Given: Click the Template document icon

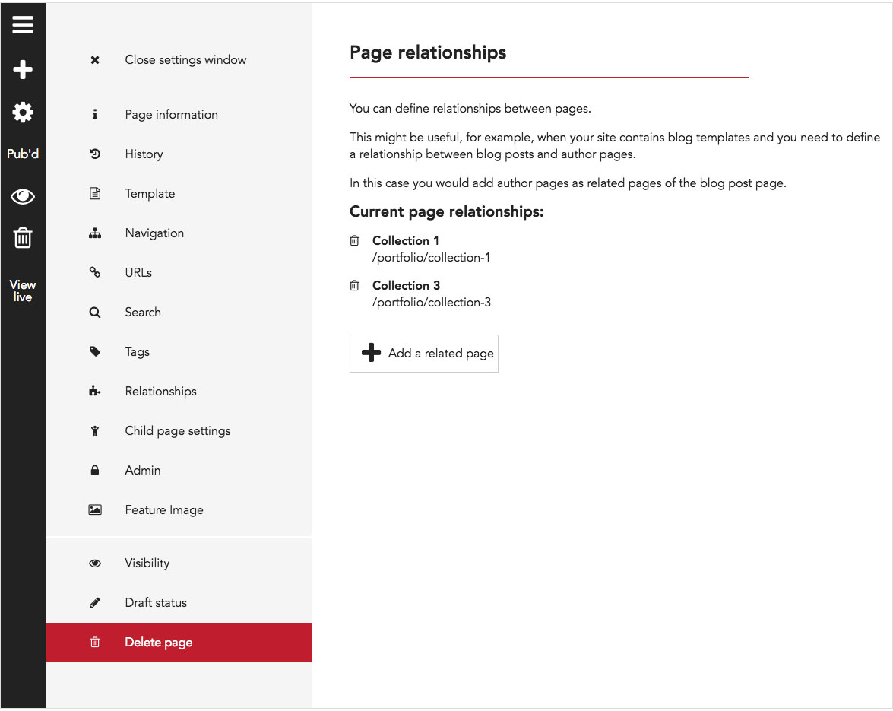Looking at the screenshot, I should [x=95, y=194].
